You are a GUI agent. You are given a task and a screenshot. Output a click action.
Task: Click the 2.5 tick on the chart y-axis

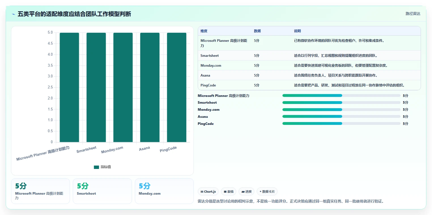pyautogui.click(x=50, y=87)
